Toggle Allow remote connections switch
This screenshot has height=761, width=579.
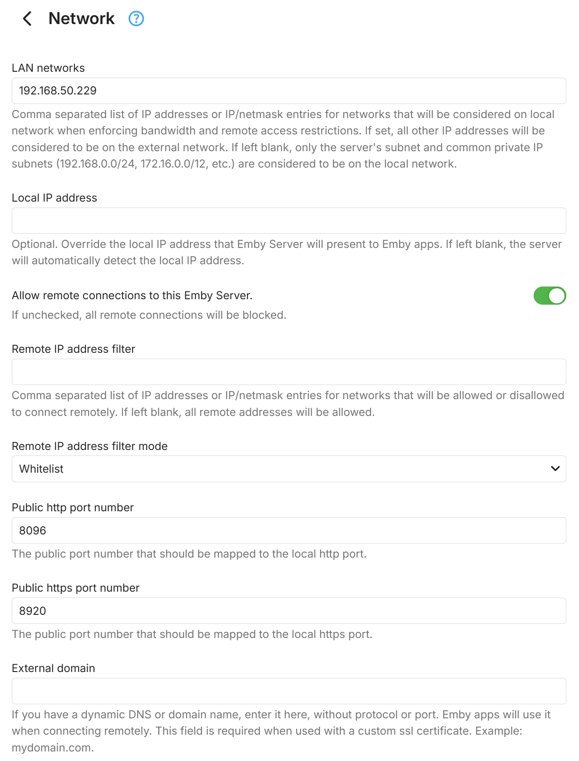click(549, 296)
